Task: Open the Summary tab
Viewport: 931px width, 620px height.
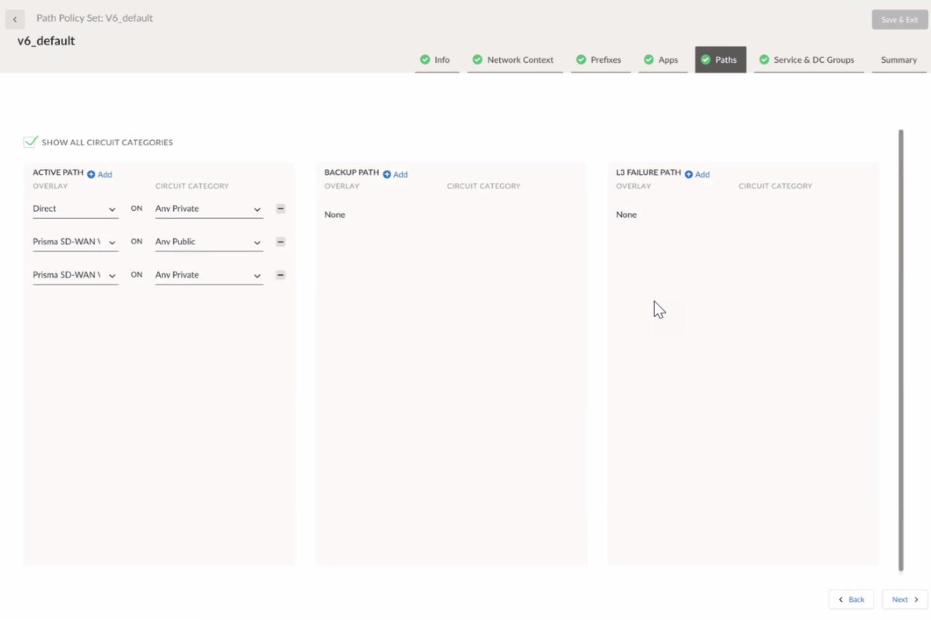Action: click(899, 60)
